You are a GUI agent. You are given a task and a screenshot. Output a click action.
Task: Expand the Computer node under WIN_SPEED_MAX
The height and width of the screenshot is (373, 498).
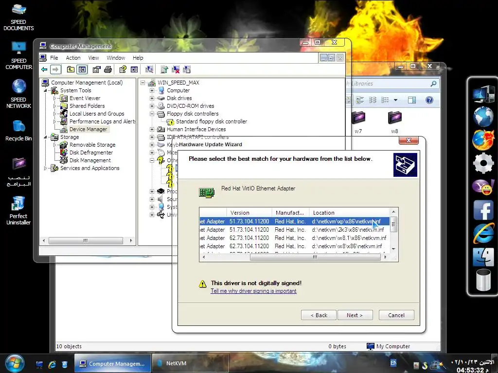[152, 90]
